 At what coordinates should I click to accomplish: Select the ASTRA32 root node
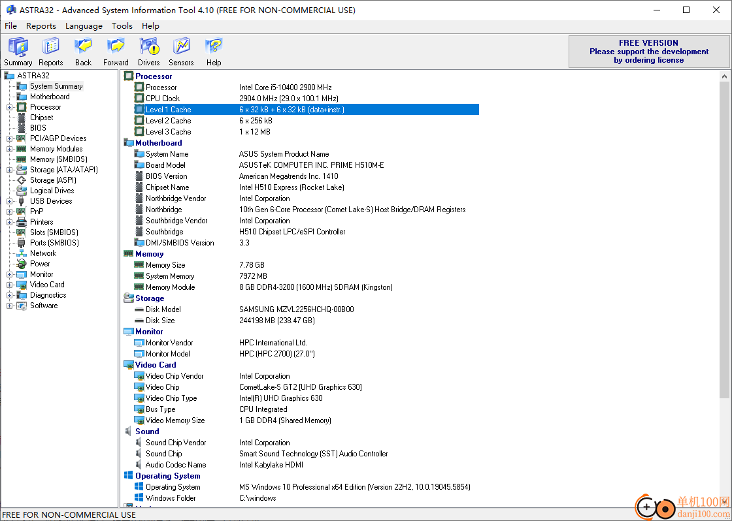click(33, 76)
